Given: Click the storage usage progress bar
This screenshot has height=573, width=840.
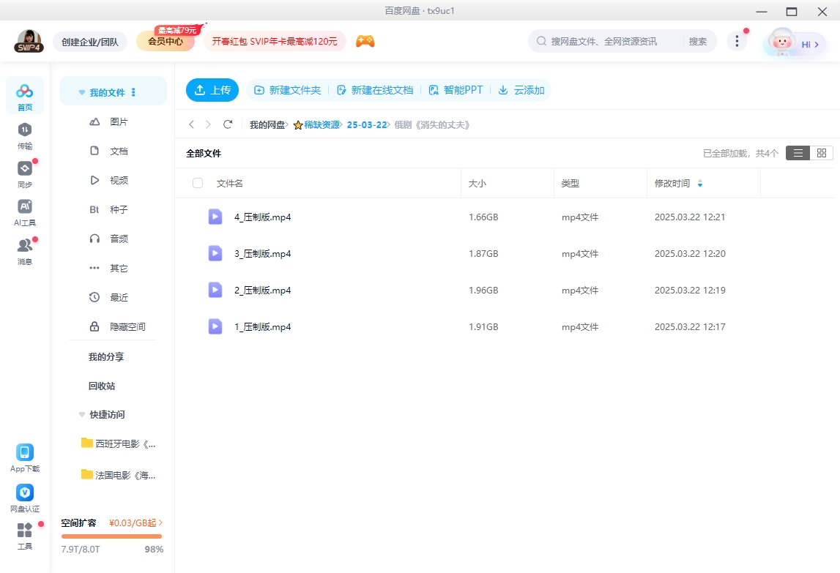Looking at the screenshot, I should tap(111, 536).
